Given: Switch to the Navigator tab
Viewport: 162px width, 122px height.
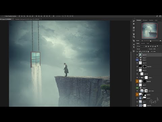Looking at the screenshot, I should click(139, 20).
